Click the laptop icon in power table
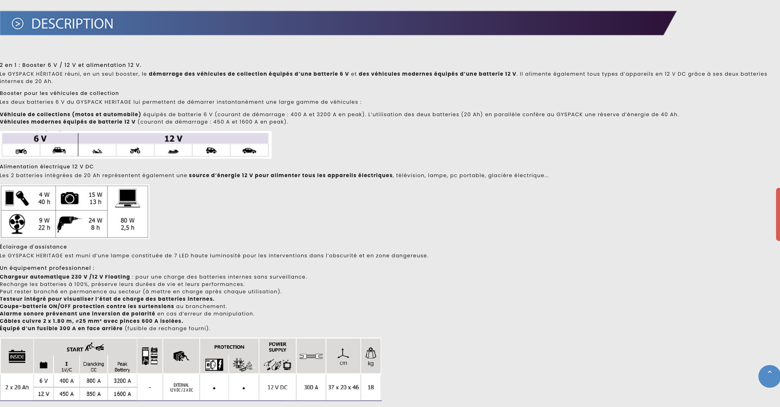Image resolution: width=780 pixels, height=407 pixels. pos(127,198)
